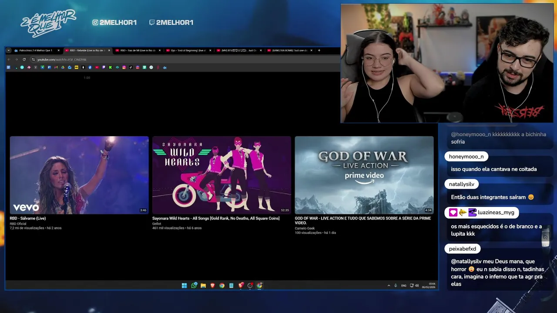Switch to RBD - Rebelde tab

point(88,50)
